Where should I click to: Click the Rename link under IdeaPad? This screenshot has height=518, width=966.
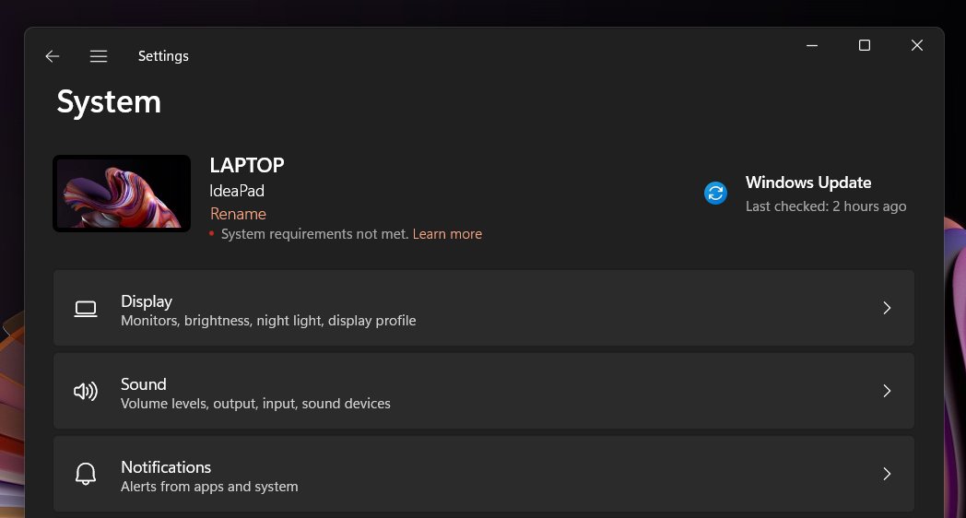click(238, 214)
